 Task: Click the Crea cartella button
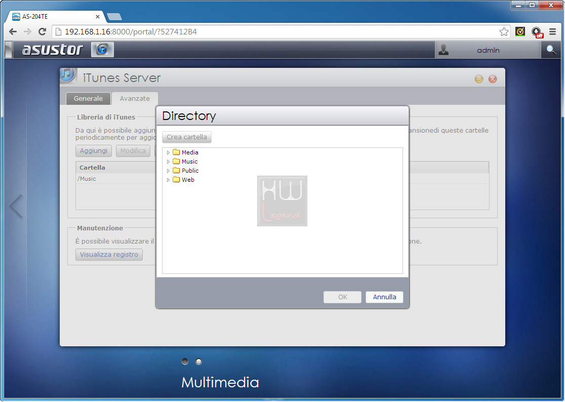[x=187, y=137]
